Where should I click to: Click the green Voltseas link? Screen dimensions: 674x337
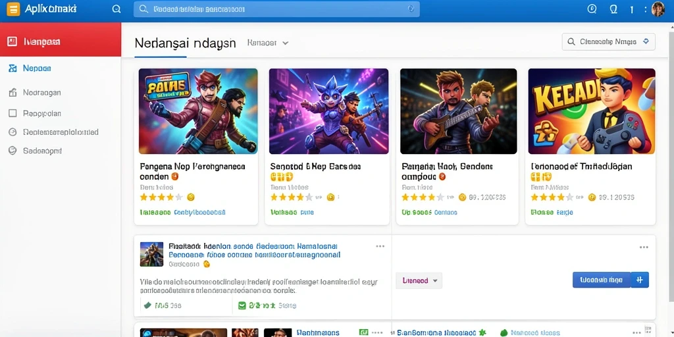(284, 213)
